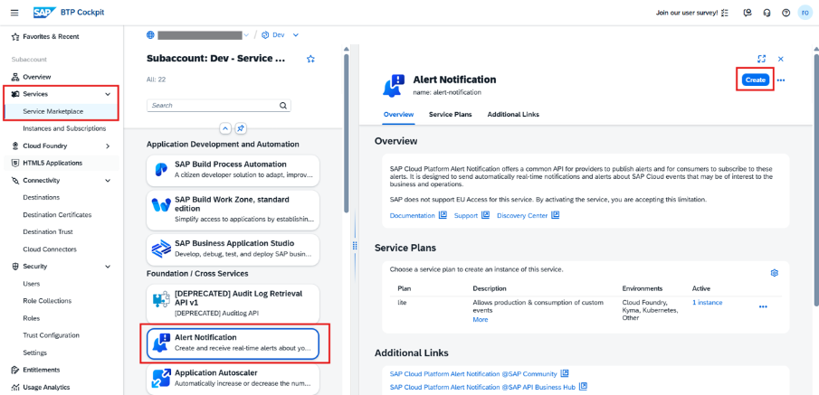Screen dimensions: 819x395
Task: Select the Alert Notification service card
Action: coord(233,343)
